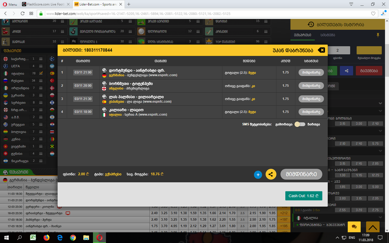The height and width of the screenshot is (243, 389).
Task: Click the large მიმდინარე button in ticket footer
Action: 301,174
